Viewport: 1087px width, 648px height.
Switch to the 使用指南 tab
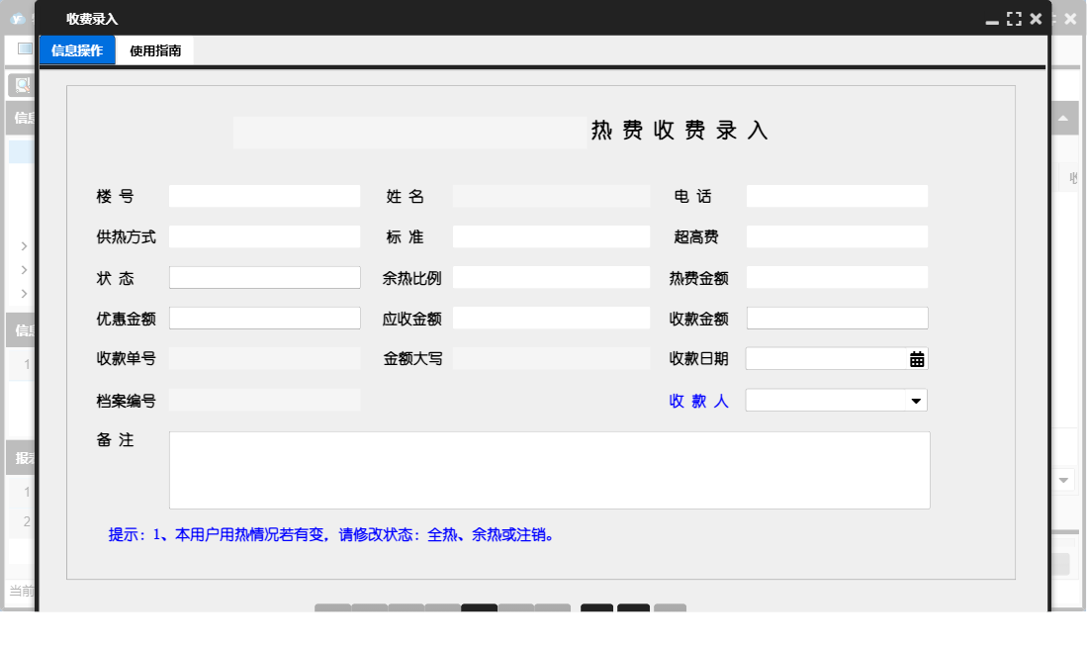click(154, 50)
